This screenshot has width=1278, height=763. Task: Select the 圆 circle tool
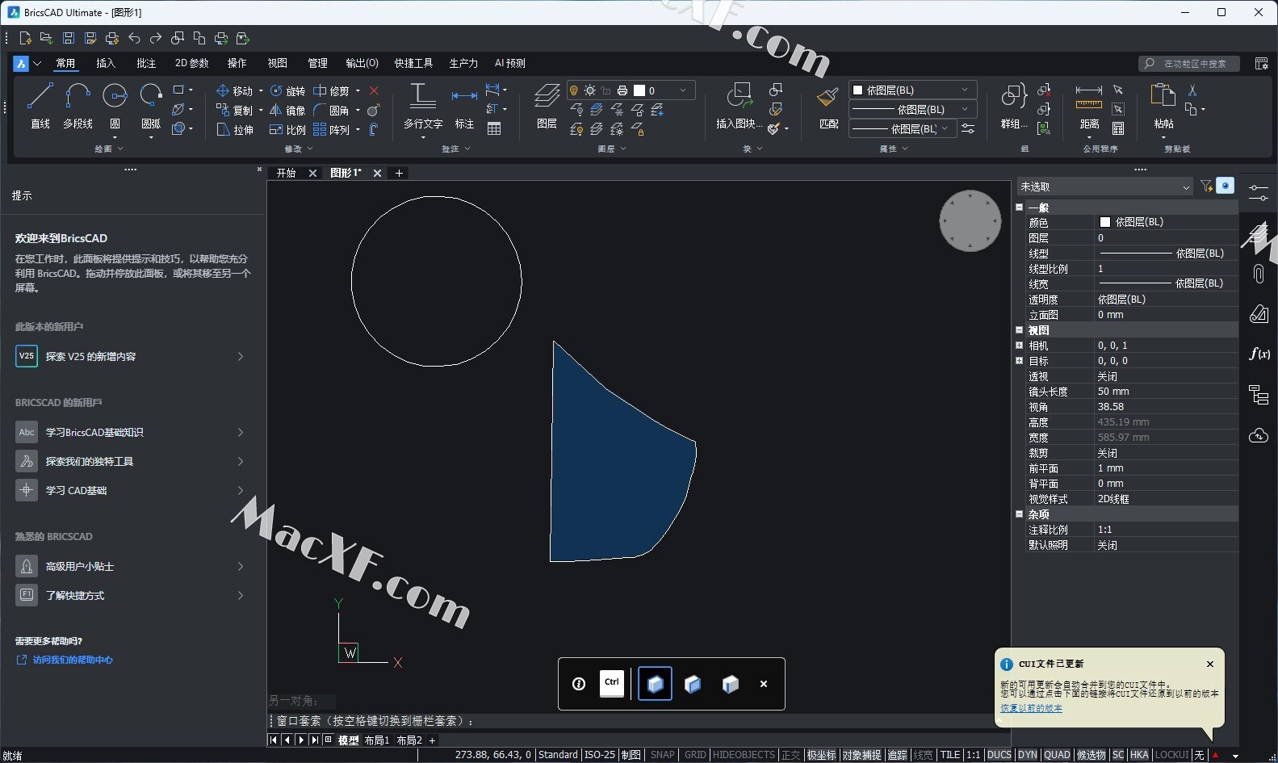click(115, 105)
